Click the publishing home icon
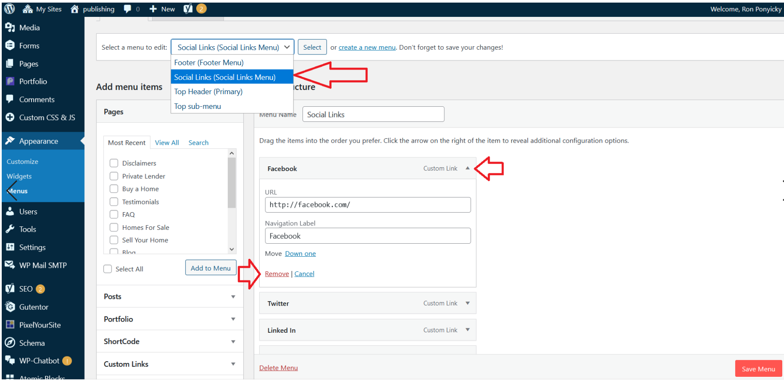Screen dimensions: 784x385 click(x=75, y=9)
